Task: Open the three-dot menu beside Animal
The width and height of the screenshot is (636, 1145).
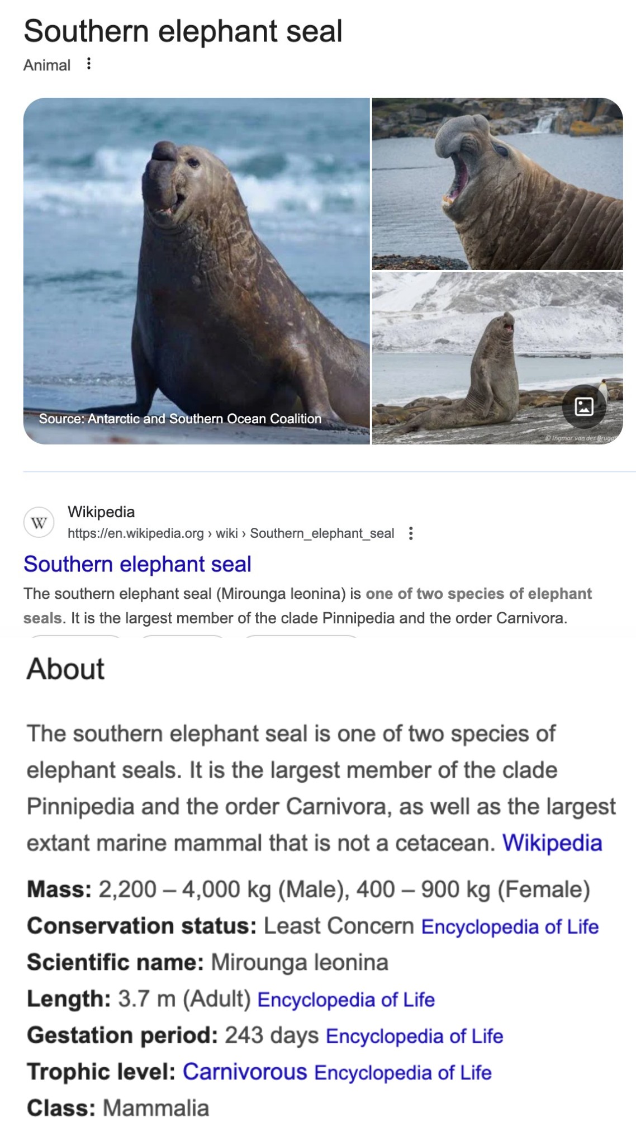Action: click(x=88, y=64)
